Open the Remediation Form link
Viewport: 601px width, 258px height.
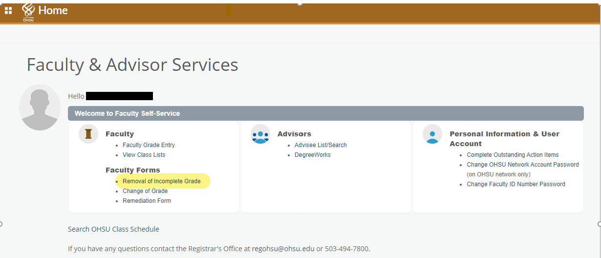coord(147,201)
